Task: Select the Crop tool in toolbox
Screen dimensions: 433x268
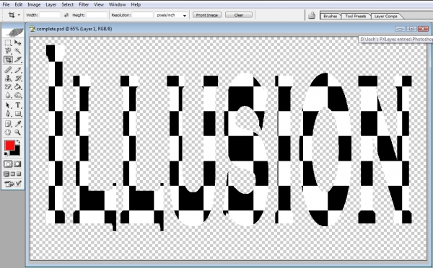Action: click(x=8, y=59)
